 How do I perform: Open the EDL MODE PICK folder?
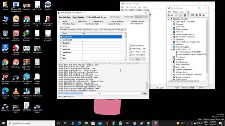point(16,108)
